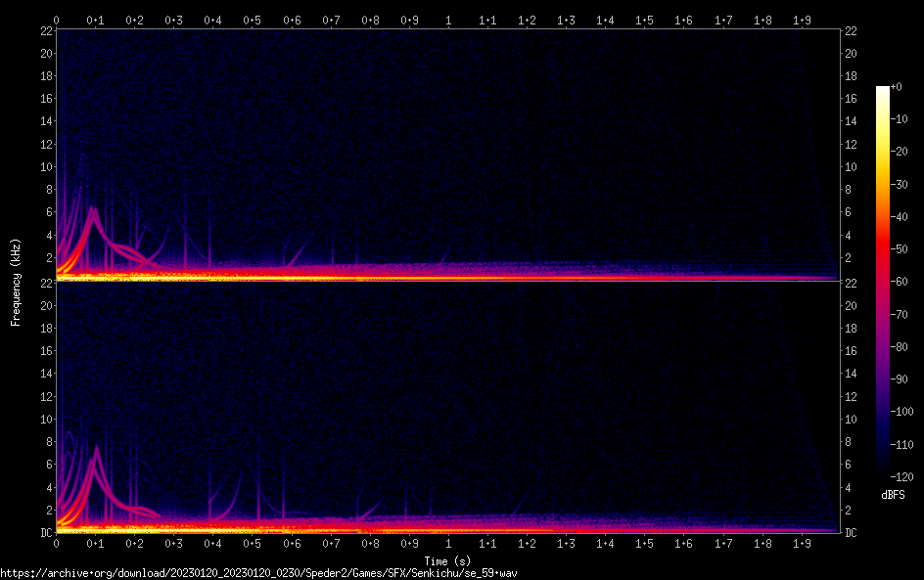Select the 0.5 tick on the bottom time axis
924x580 pixels.
pyautogui.click(x=252, y=543)
